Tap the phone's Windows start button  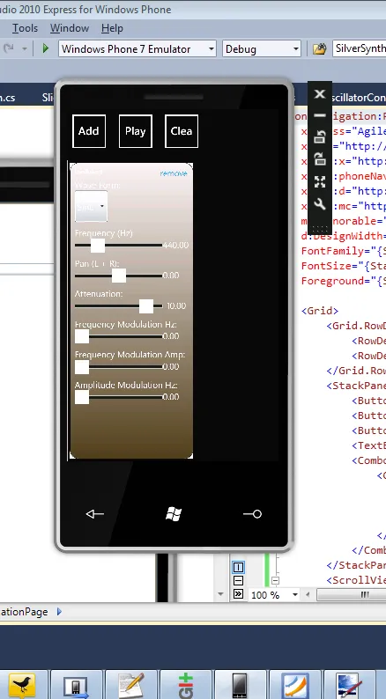click(x=174, y=514)
